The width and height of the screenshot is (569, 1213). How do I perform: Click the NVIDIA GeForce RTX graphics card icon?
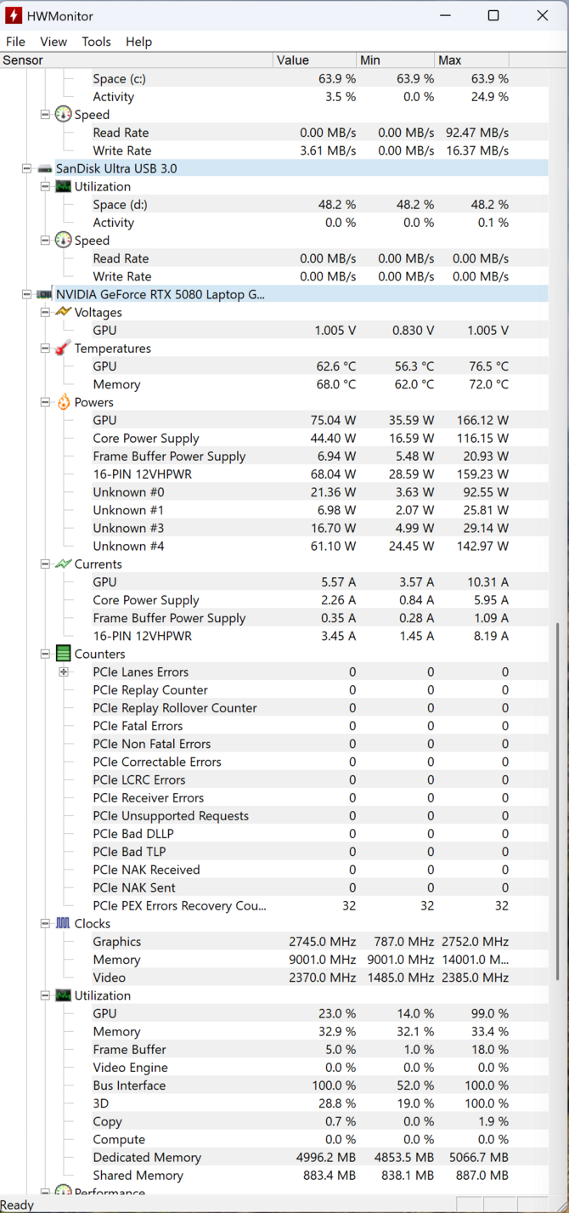click(x=45, y=294)
